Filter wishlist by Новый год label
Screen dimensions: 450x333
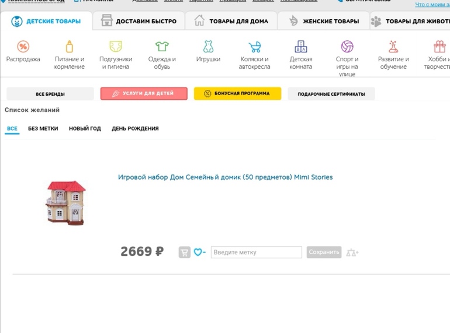pos(85,128)
